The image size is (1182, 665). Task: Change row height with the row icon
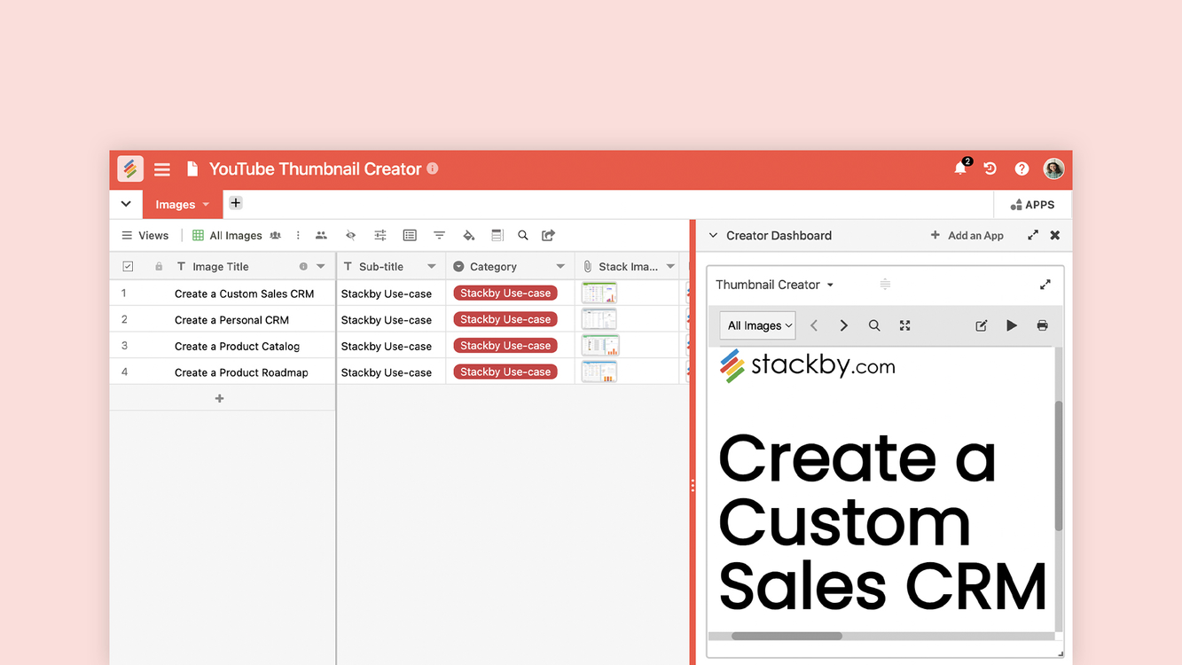click(497, 236)
